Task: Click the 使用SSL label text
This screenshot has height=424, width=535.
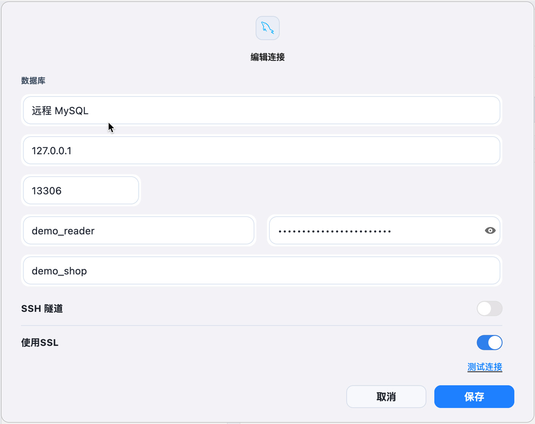Action: 40,342
